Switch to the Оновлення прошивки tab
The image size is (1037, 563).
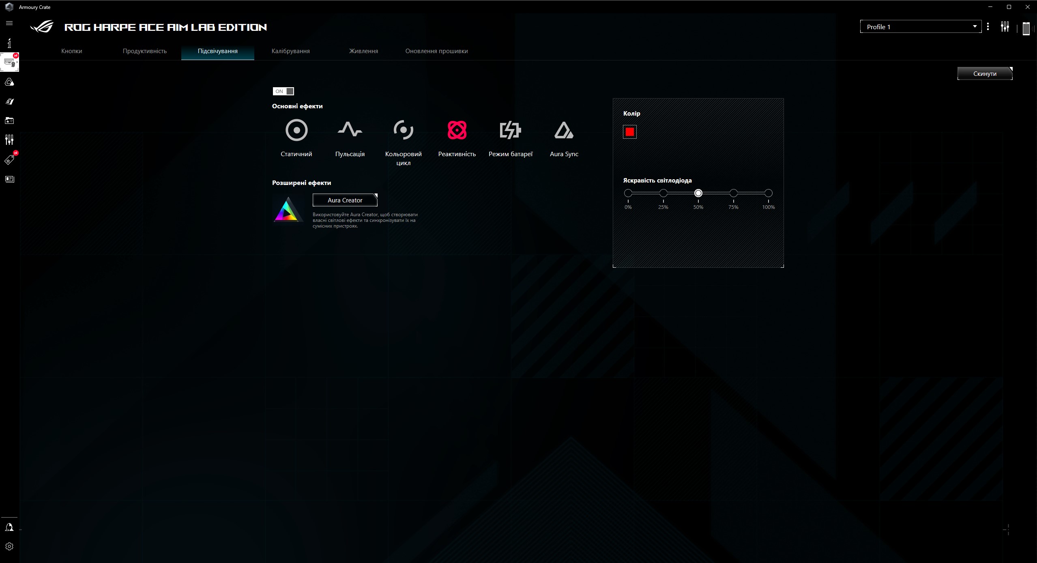pos(437,51)
